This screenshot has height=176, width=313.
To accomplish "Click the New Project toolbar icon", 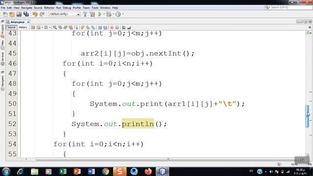I will point(12,14).
